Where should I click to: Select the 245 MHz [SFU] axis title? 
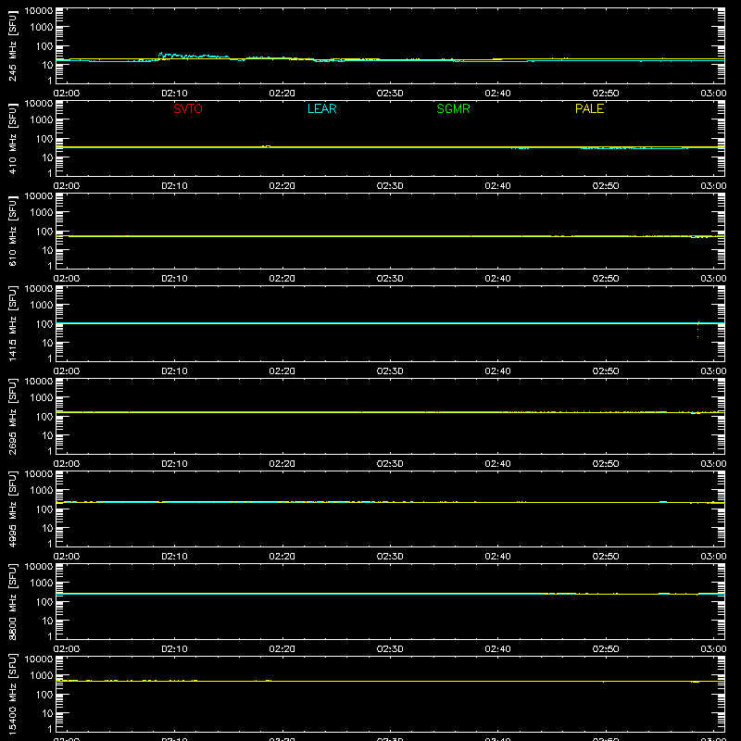12,45
